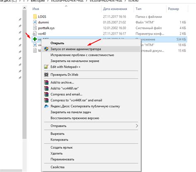Choose Edit with Notepad++
The image size is (196, 172).
(65, 67)
